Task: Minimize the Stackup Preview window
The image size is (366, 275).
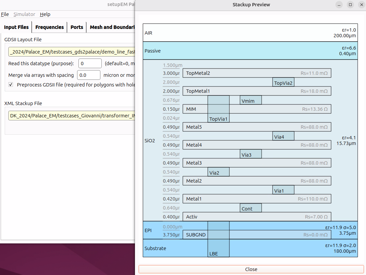Action: 339,5
